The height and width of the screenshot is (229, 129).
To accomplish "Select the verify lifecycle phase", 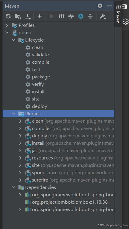I will [38, 84].
